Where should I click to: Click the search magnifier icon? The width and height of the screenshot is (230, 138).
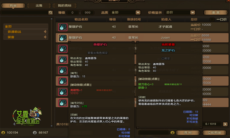click(50, 12)
